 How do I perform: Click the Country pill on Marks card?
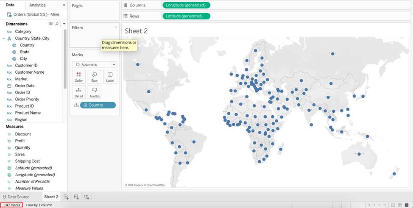tap(98, 105)
